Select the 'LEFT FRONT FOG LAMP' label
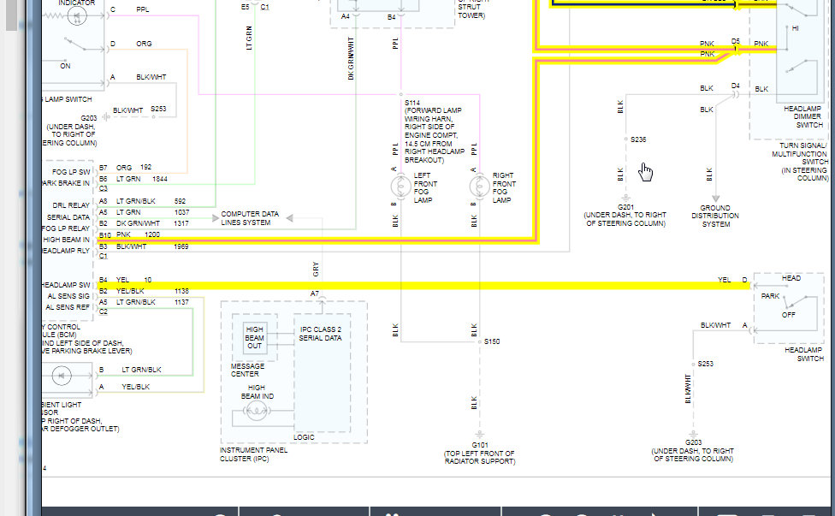This screenshot has width=835, height=516. click(x=425, y=187)
